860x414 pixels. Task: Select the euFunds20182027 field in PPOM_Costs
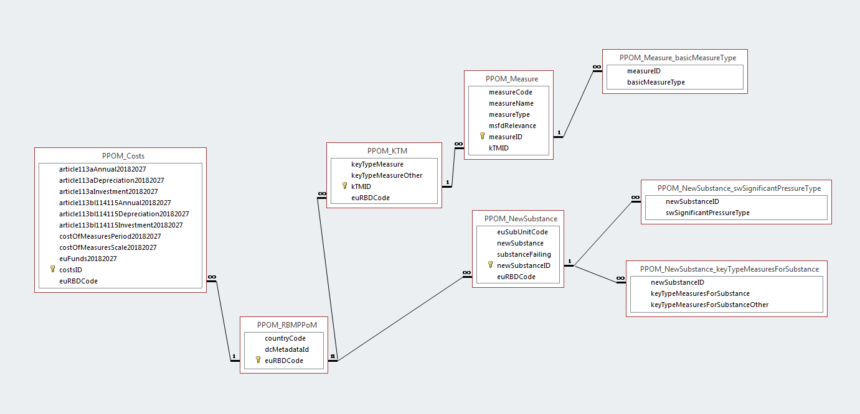88,259
